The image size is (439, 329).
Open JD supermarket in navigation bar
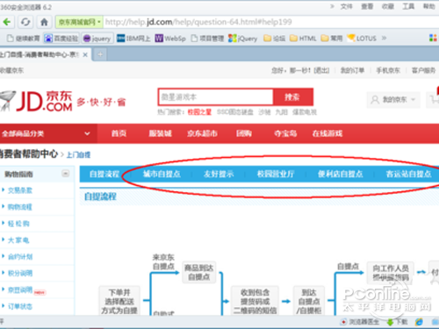(x=202, y=133)
